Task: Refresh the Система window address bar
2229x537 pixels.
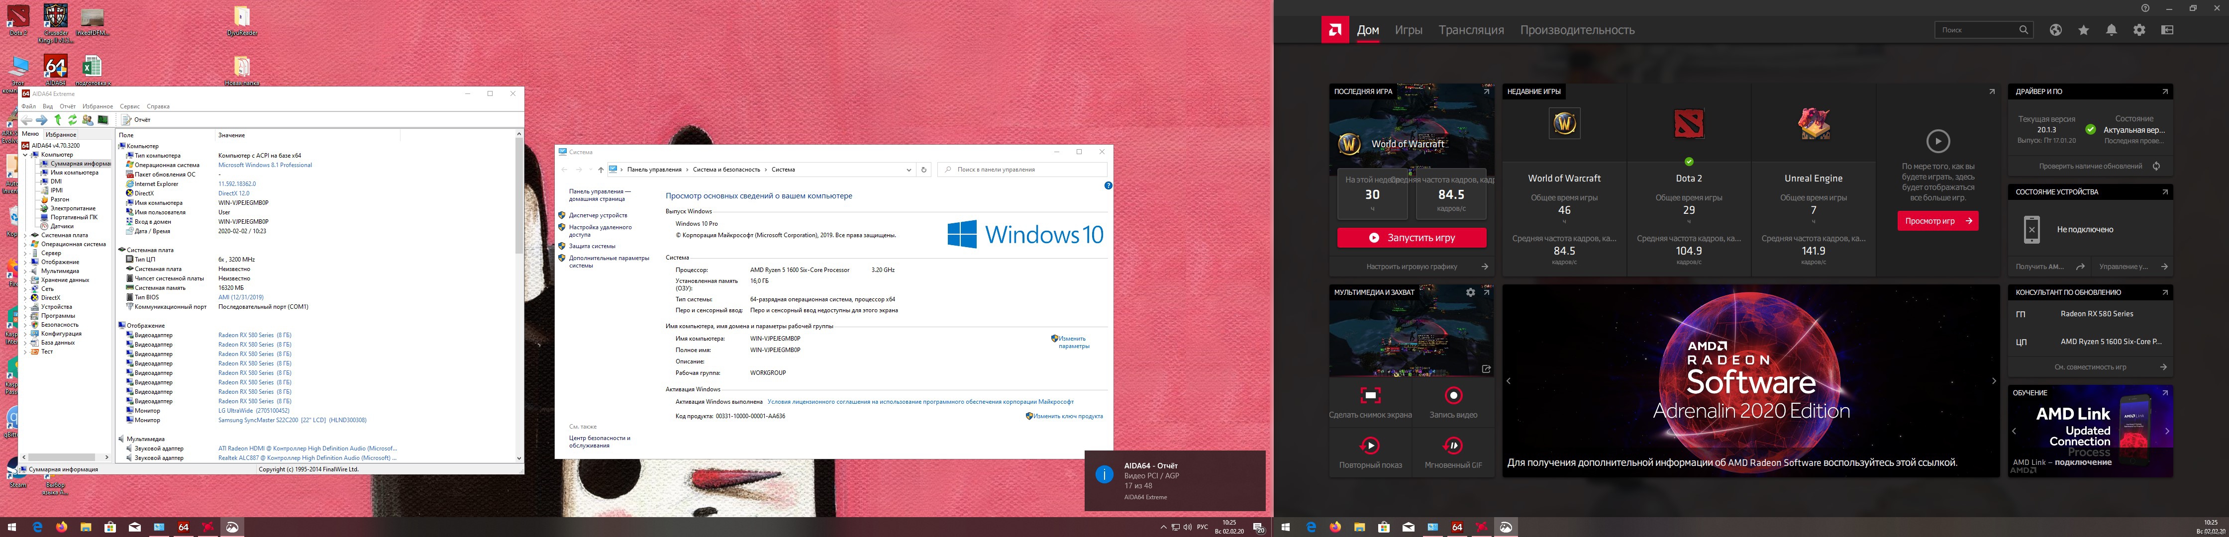Action: click(923, 170)
